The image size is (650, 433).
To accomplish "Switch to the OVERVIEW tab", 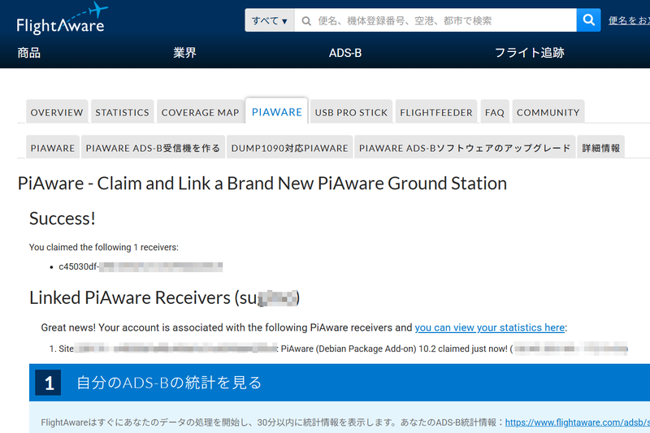I will click(57, 112).
